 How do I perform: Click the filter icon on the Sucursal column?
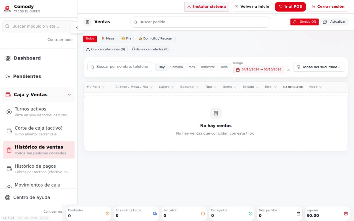197,87
